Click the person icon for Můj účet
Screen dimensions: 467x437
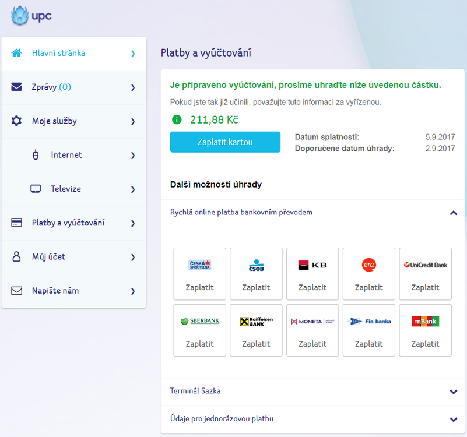coord(16,256)
